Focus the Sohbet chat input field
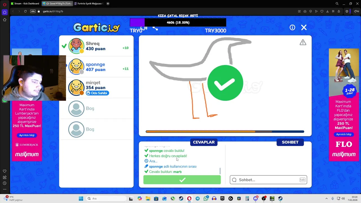Image resolution: width=361 pixels, height=203 pixels. point(268,180)
